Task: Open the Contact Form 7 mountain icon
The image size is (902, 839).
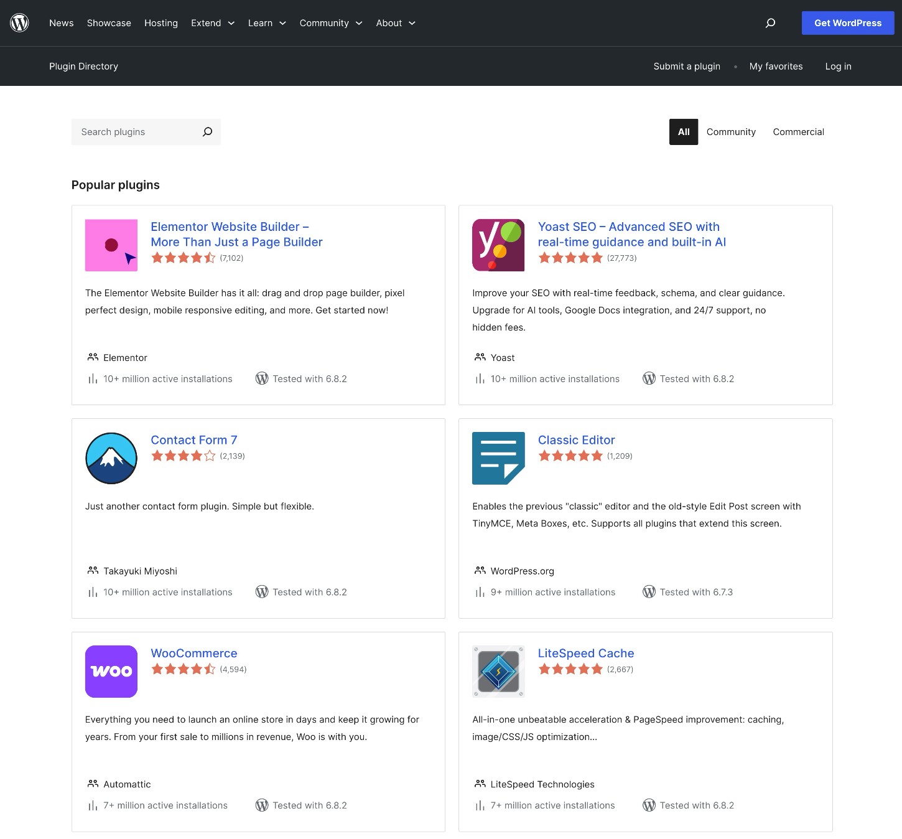Action: [111, 459]
